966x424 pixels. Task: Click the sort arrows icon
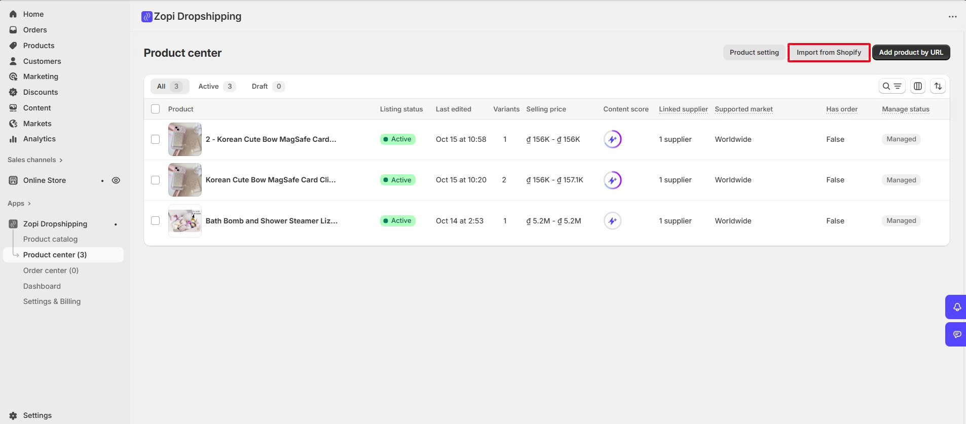point(938,86)
